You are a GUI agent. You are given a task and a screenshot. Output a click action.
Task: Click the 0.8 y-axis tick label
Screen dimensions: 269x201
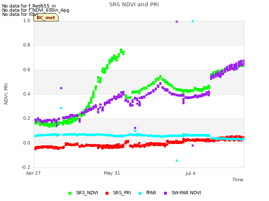point(26,45)
